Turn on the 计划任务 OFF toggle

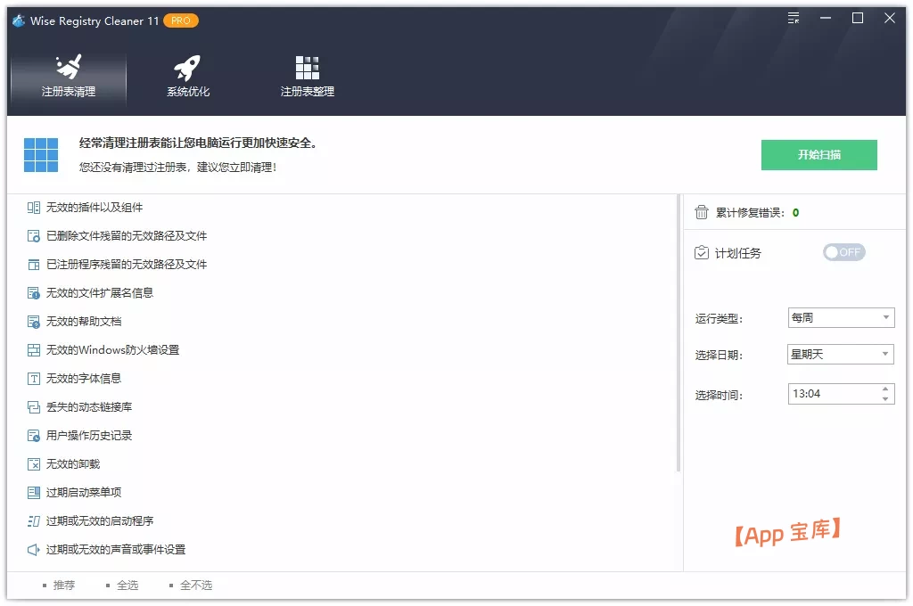843,252
